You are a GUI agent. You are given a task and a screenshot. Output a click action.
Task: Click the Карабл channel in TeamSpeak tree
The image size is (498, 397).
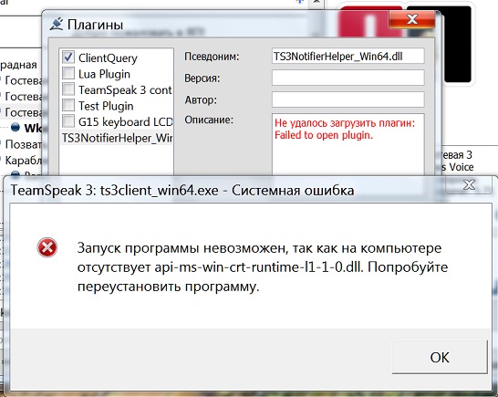click(23, 161)
